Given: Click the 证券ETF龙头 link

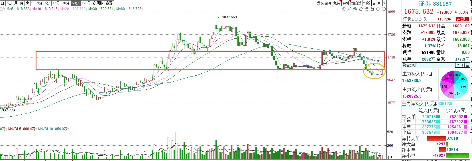Looking at the screenshot, I should 415,19.
